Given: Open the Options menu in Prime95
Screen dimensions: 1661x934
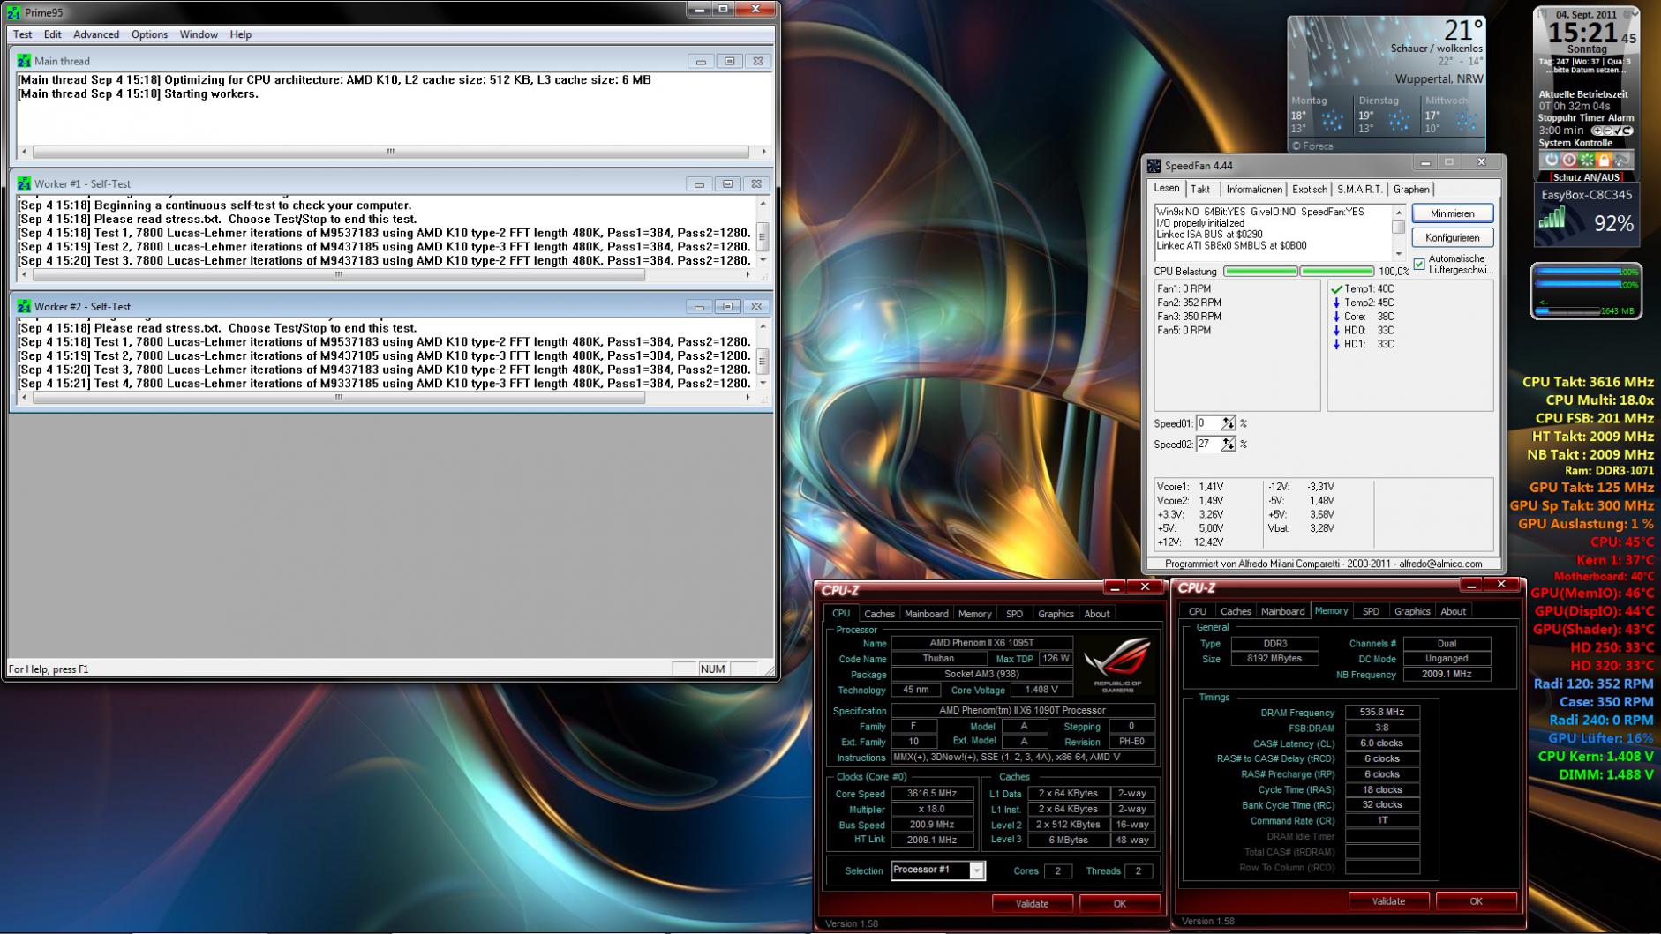Looking at the screenshot, I should (149, 34).
